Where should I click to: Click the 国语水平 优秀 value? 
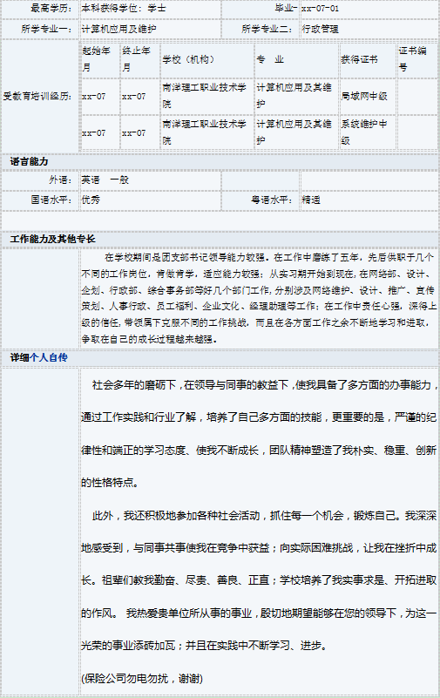coord(91,200)
